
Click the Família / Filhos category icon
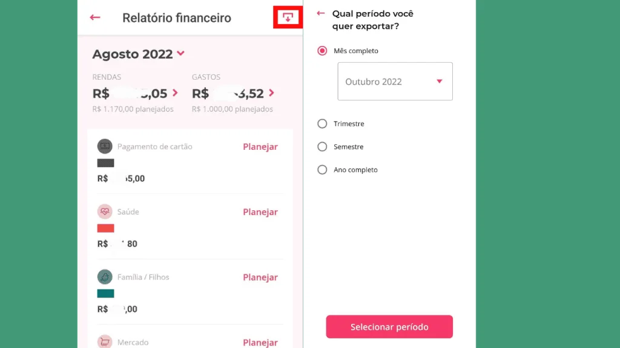click(x=105, y=277)
